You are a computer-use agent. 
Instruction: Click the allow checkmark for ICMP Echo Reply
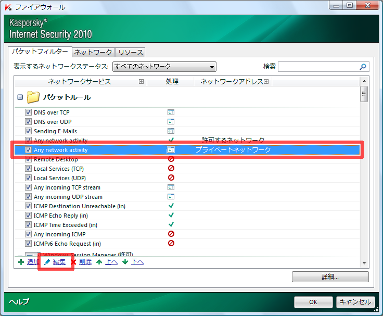tap(171, 216)
